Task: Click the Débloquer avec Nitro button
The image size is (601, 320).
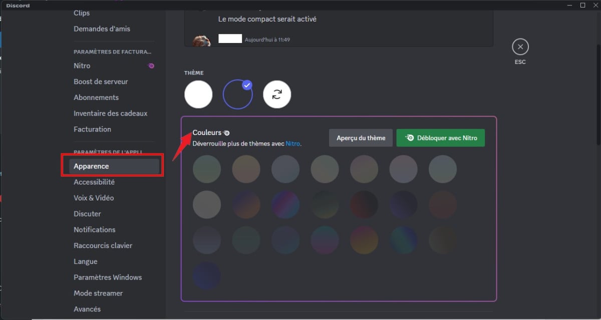Action: tap(440, 138)
